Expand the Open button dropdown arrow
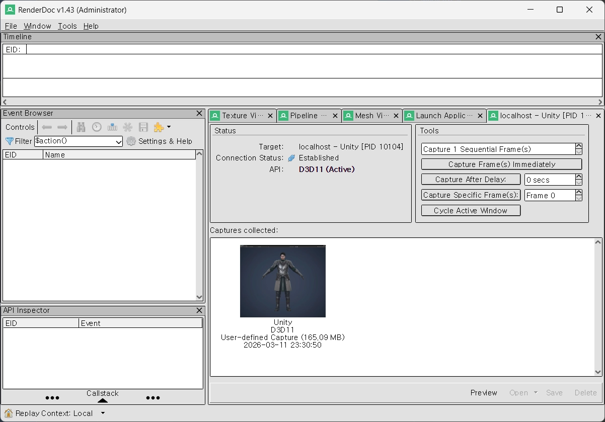The height and width of the screenshot is (422, 605). [x=536, y=393]
